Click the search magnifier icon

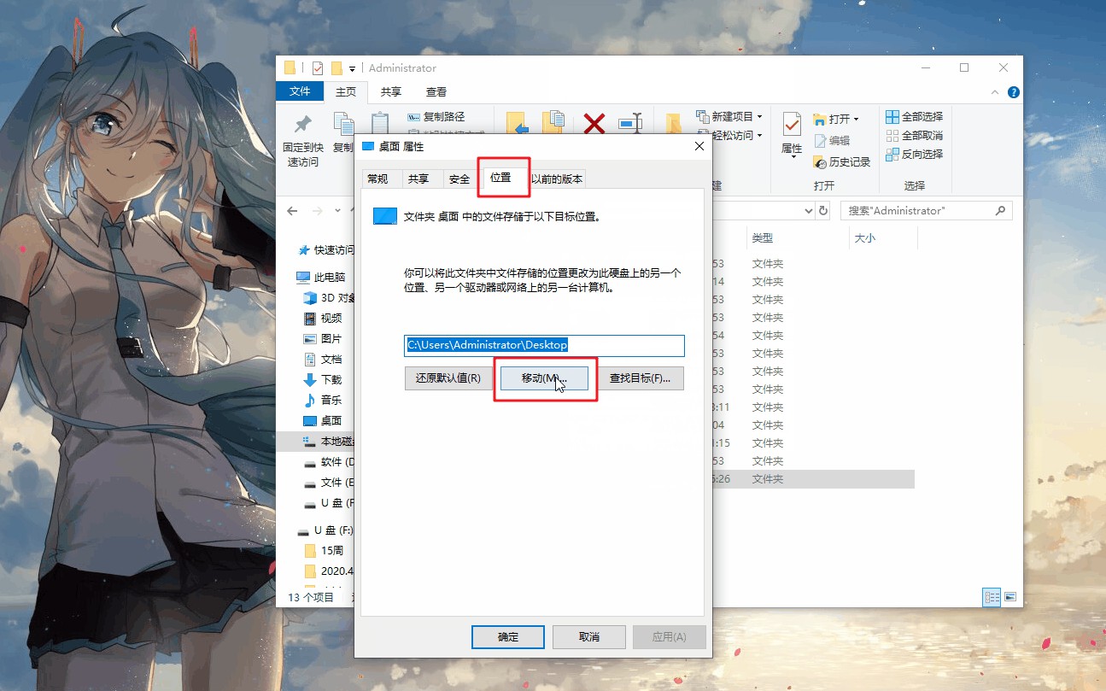pos(1000,210)
